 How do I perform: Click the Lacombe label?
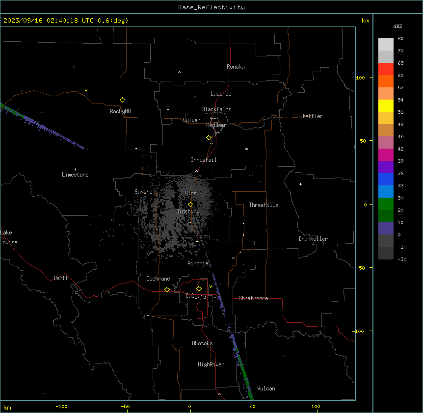(221, 94)
